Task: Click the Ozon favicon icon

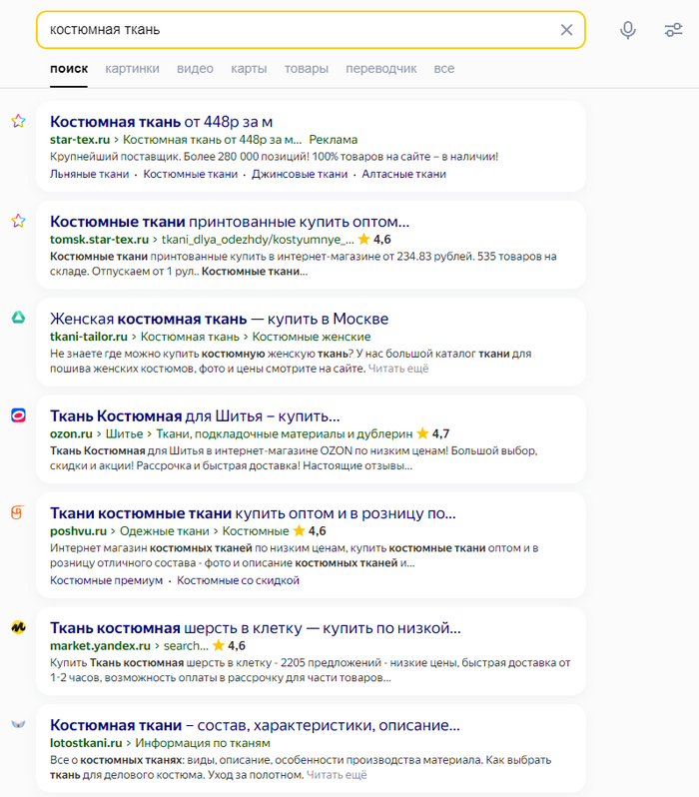Action: 18,415
